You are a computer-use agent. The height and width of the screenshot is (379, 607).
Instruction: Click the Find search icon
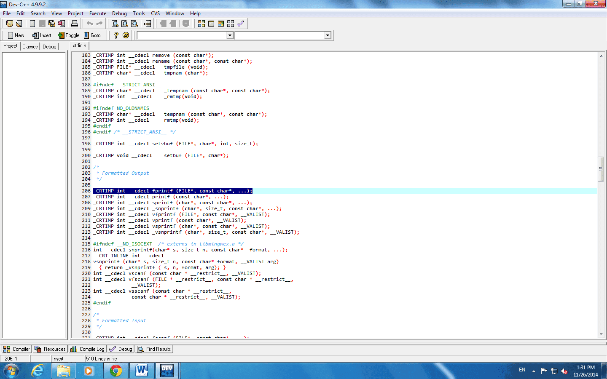coord(115,24)
